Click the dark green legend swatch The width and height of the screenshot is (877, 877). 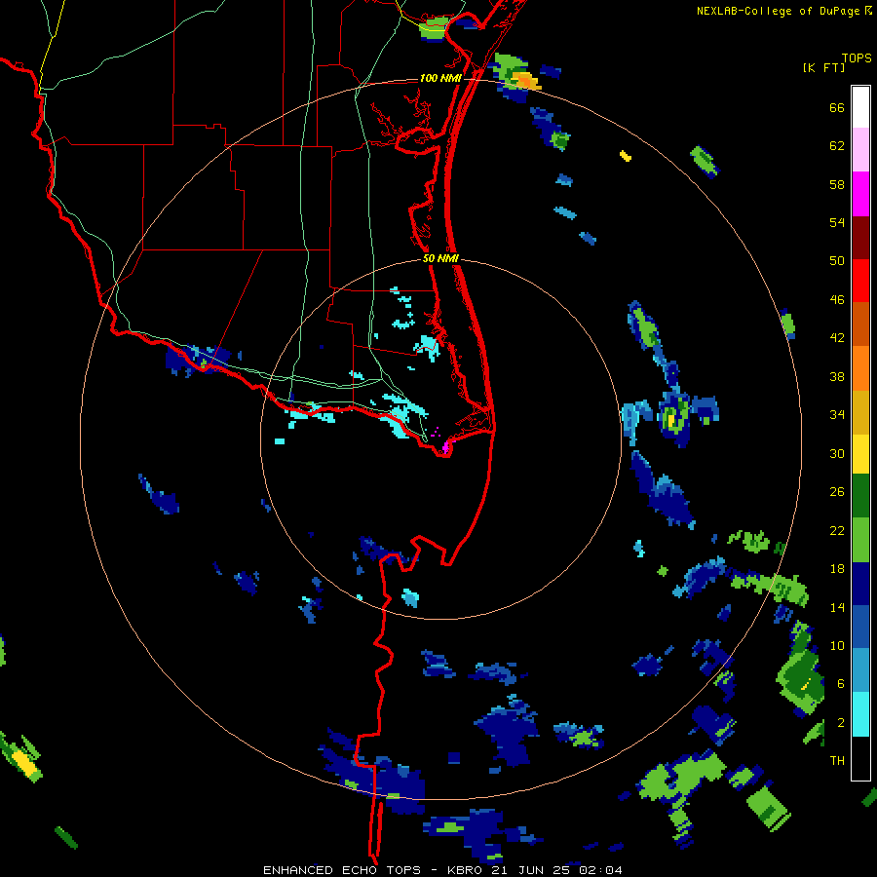click(860, 496)
